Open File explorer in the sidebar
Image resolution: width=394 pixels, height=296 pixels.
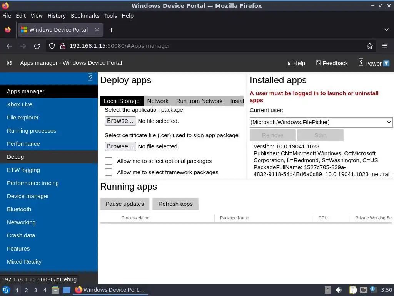(49, 118)
